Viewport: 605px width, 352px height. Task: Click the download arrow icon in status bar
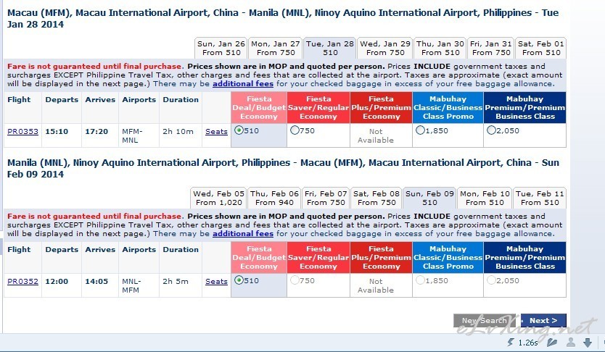(588, 342)
